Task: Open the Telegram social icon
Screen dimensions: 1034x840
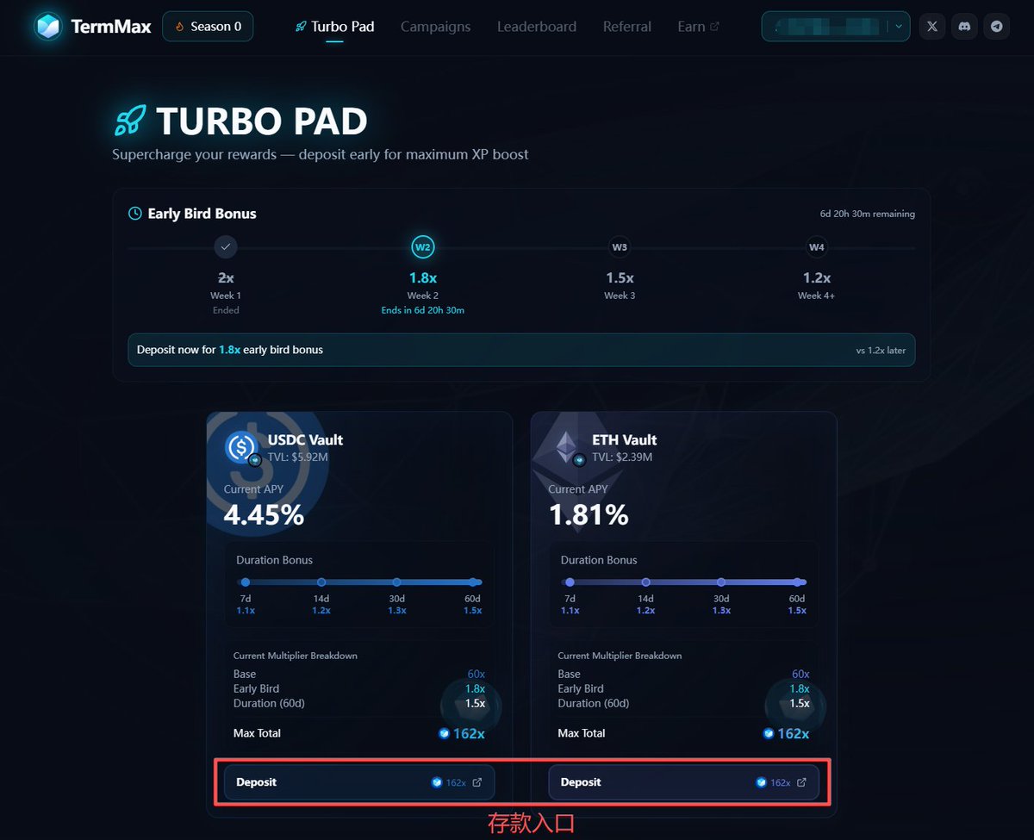Action: [997, 27]
